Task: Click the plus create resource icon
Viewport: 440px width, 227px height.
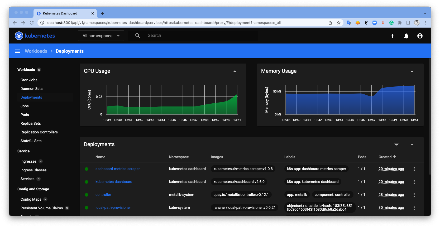Action: 393,36
